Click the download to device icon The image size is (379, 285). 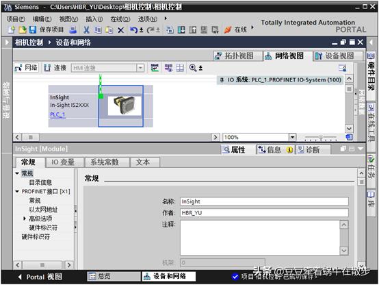(181, 29)
